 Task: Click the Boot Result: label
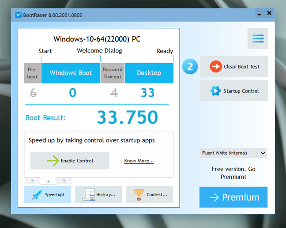coord(45,118)
